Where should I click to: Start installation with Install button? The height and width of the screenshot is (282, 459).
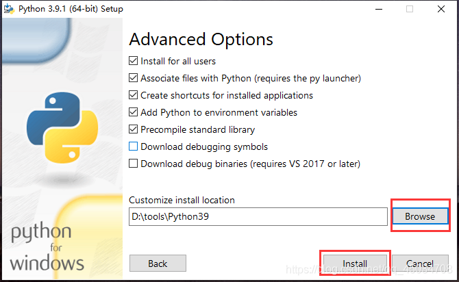pyautogui.click(x=355, y=264)
